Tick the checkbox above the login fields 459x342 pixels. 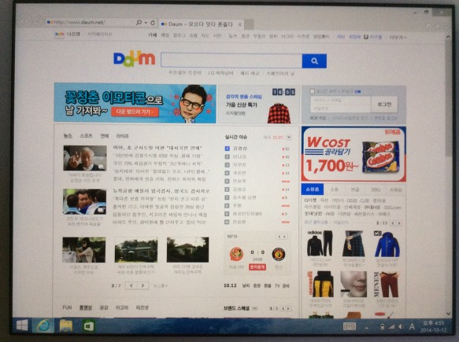pyautogui.click(x=312, y=91)
